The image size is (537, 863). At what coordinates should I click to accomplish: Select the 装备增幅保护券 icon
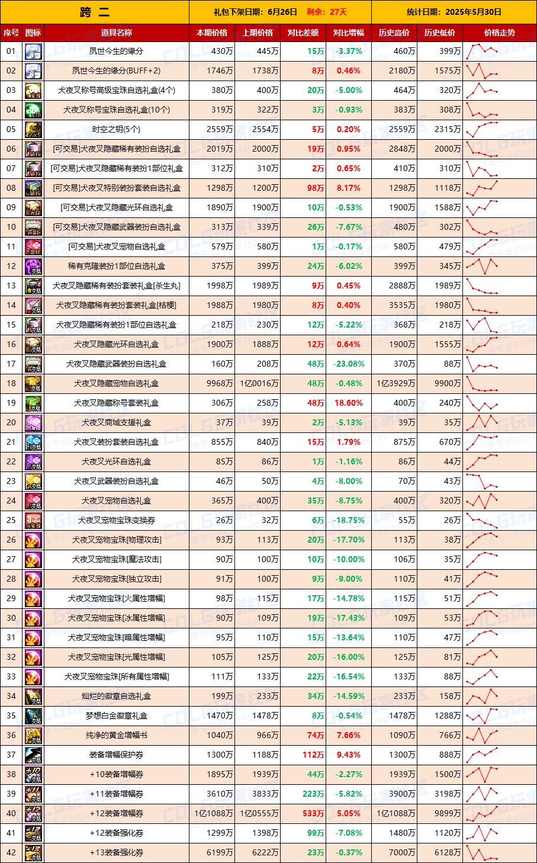[x=33, y=755]
